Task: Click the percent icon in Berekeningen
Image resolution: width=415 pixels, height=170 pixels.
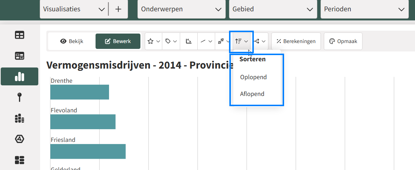Action: 279,41
